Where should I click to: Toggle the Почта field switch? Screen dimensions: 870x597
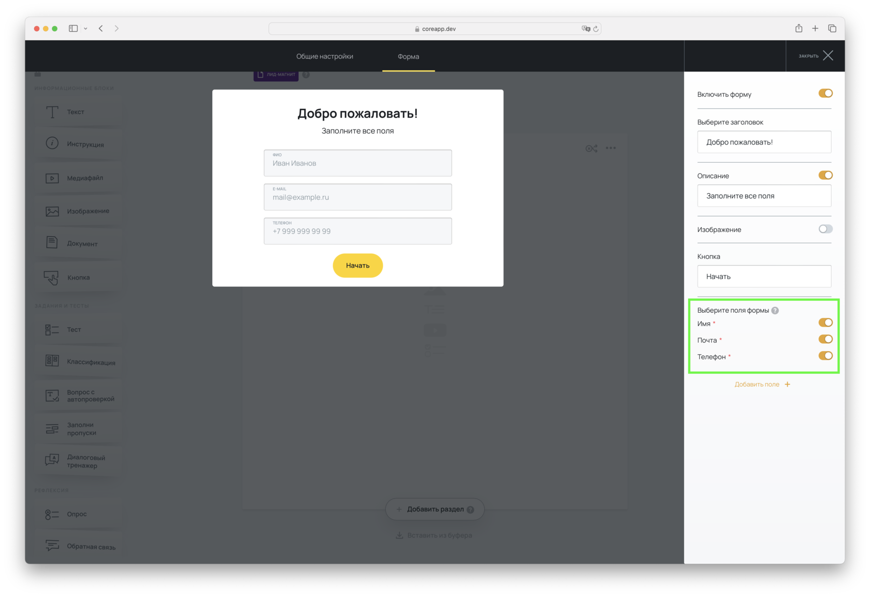[x=825, y=339]
